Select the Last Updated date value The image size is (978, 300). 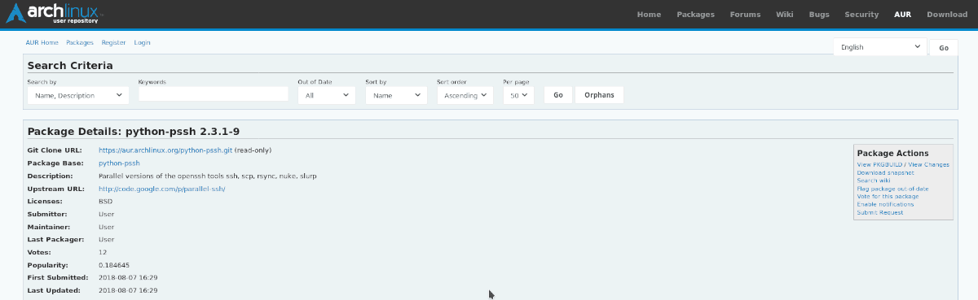(x=128, y=290)
